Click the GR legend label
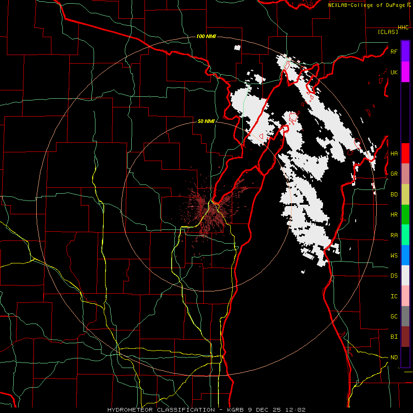The width and height of the screenshot is (413, 413). 394,174
